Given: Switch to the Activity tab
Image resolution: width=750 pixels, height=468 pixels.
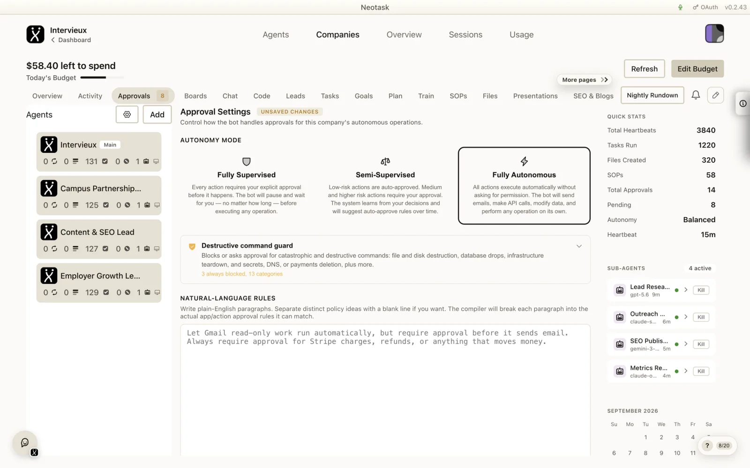Looking at the screenshot, I should click(x=90, y=96).
